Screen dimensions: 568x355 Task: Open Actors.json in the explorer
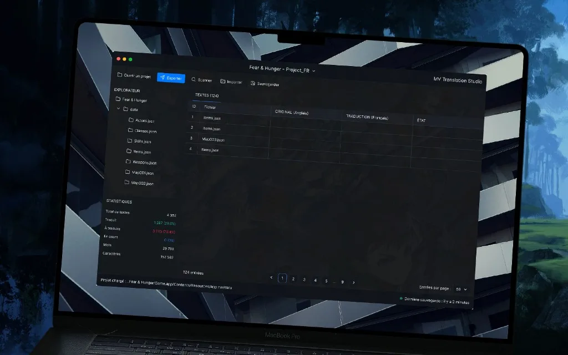[141, 120]
